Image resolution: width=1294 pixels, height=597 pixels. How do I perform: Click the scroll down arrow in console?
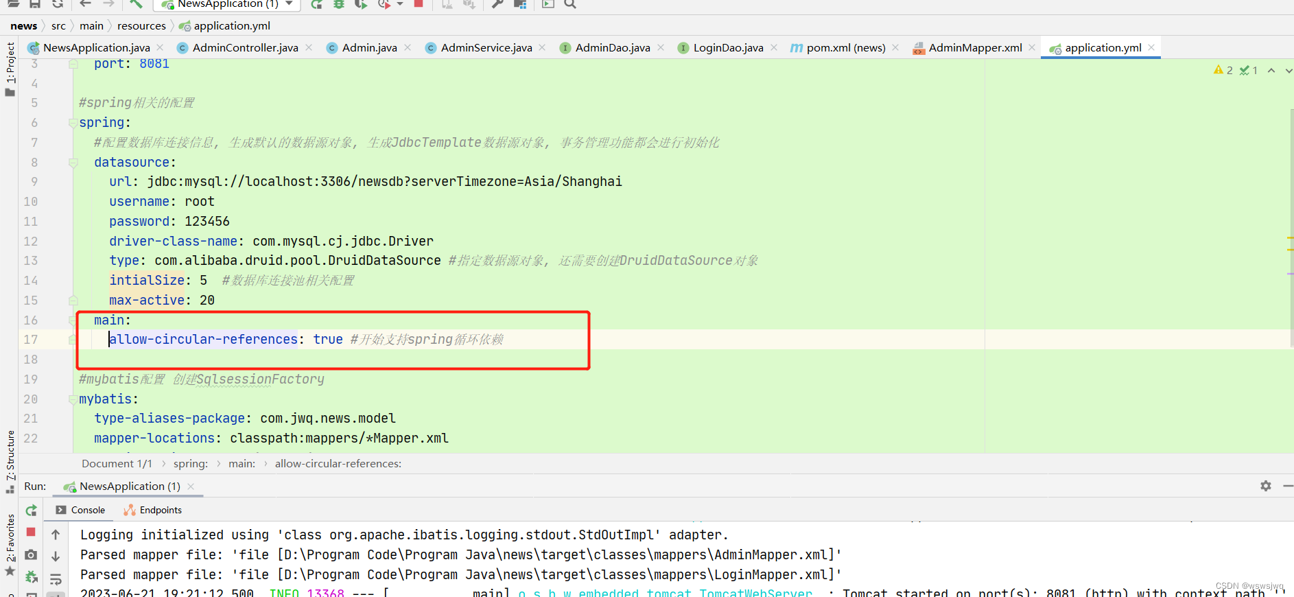(56, 557)
